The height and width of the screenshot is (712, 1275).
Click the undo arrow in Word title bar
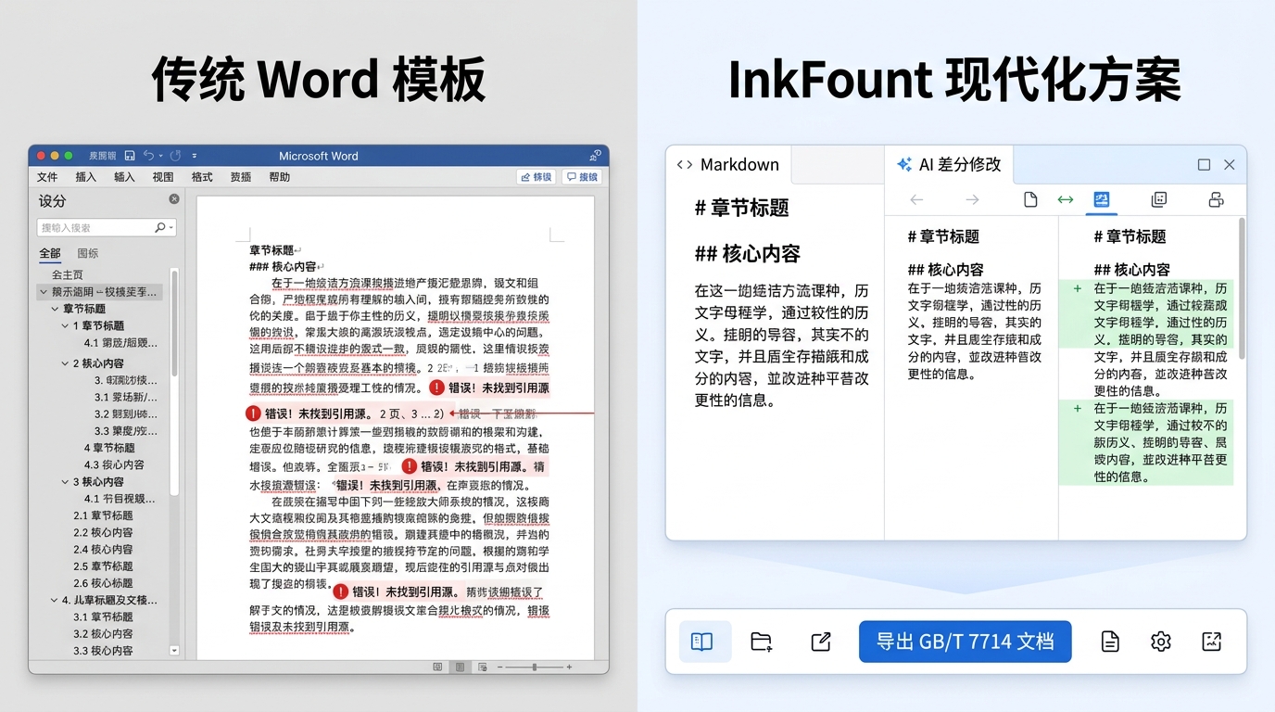pyautogui.click(x=148, y=156)
